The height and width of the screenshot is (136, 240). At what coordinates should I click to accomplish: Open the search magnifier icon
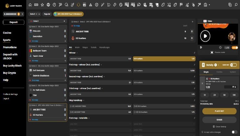(x=236, y=5)
